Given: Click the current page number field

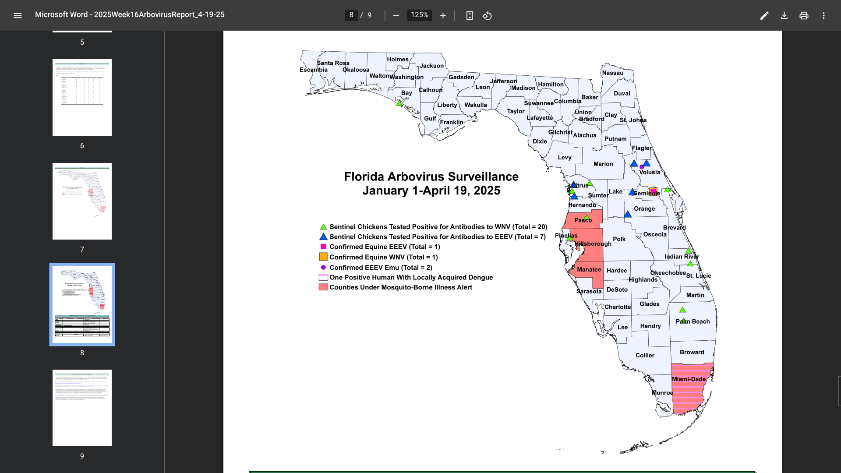Looking at the screenshot, I should pyautogui.click(x=351, y=15).
